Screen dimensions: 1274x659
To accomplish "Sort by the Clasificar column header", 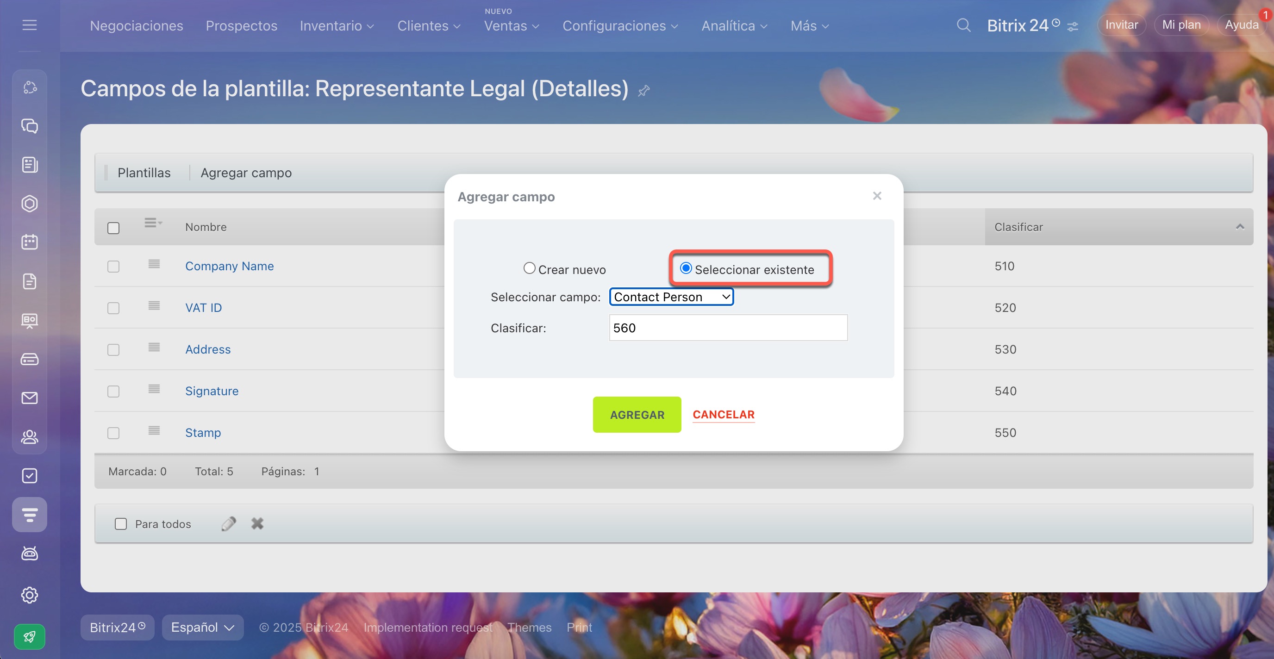I will click(1119, 227).
